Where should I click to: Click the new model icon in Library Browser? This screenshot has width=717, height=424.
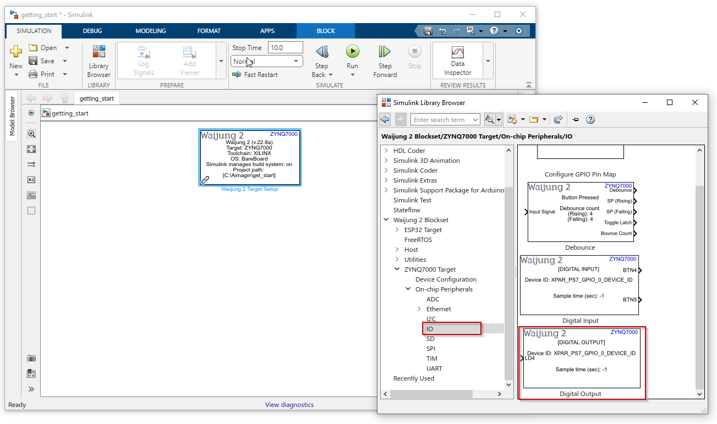point(512,119)
